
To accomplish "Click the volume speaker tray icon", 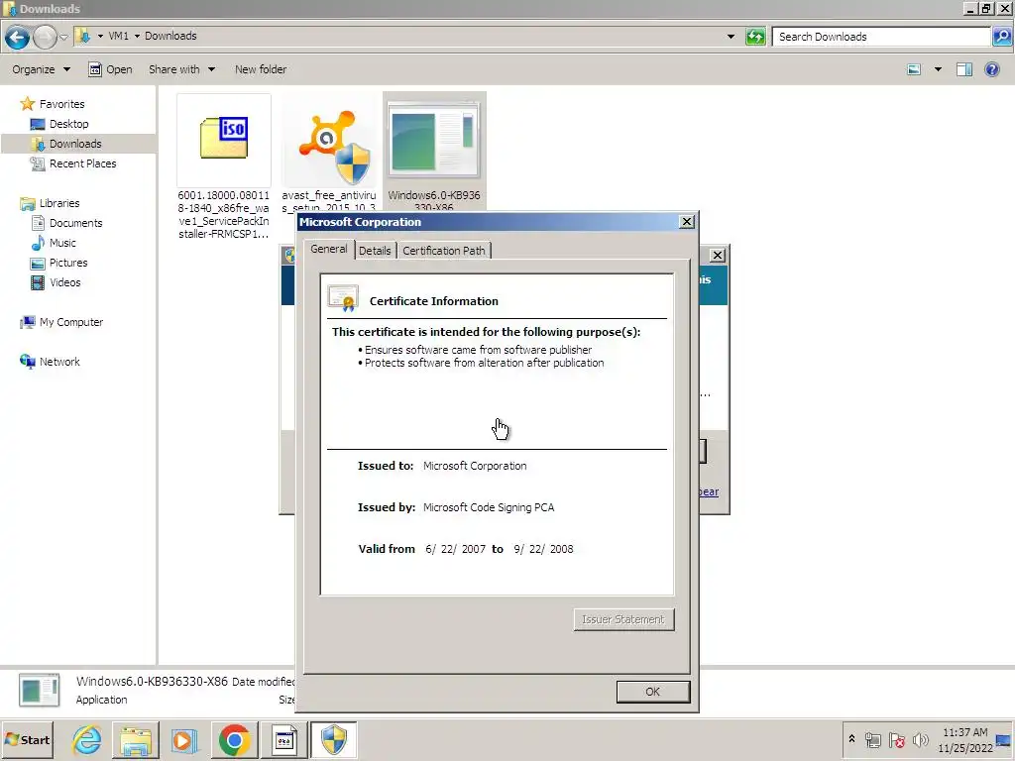I will point(920,739).
